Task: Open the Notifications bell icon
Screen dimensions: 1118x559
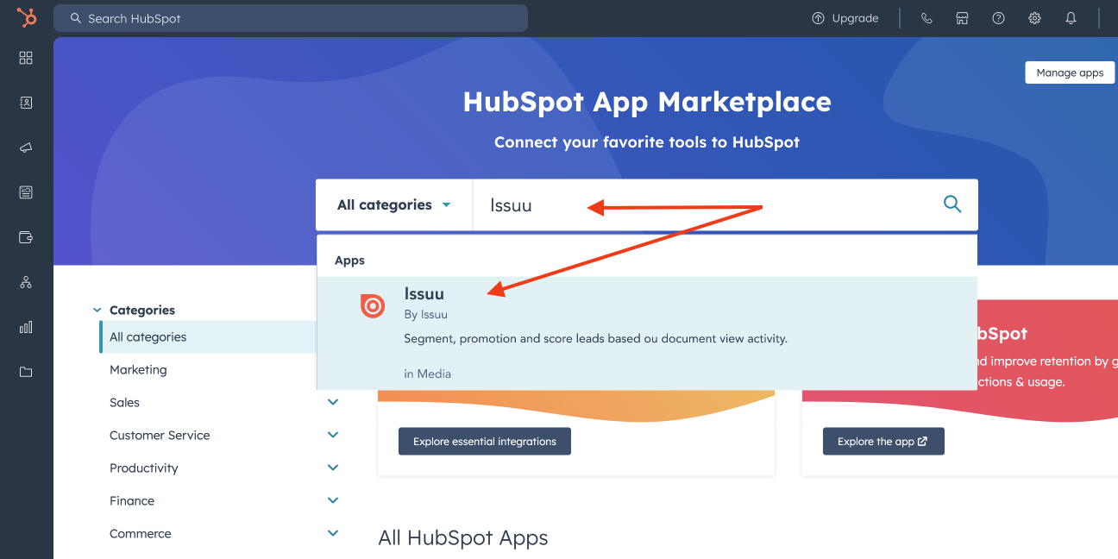Action: pyautogui.click(x=1071, y=18)
